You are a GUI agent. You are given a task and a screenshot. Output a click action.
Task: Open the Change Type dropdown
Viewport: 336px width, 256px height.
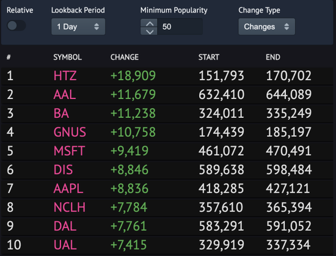click(266, 26)
